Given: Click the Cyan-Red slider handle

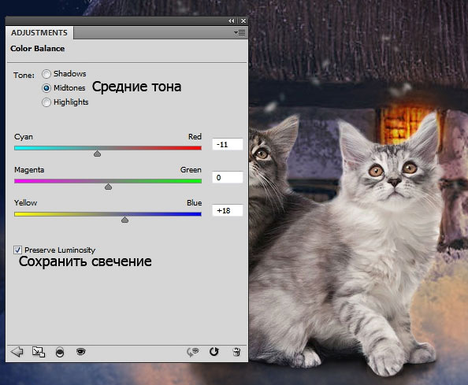Looking at the screenshot, I should (x=97, y=154).
